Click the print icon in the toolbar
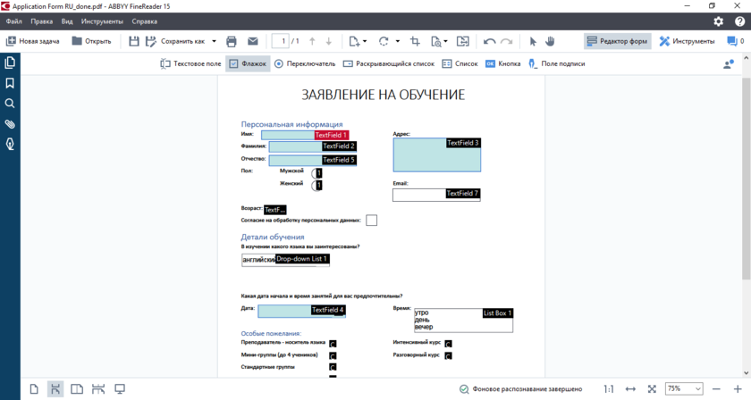751x400 pixels. (x=232, y=41)
